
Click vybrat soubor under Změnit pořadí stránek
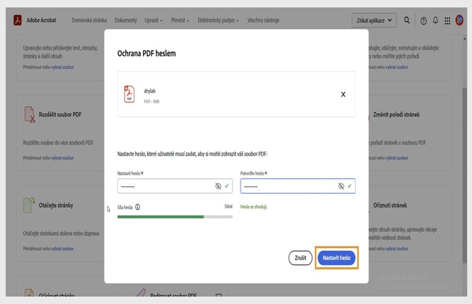pyautogui.click(x=397, y=158)
